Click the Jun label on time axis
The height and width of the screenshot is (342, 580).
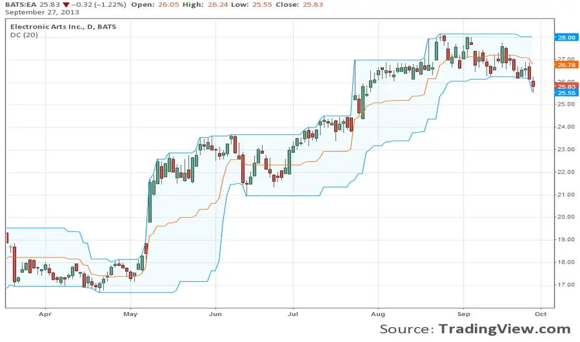tap(215, 314)
